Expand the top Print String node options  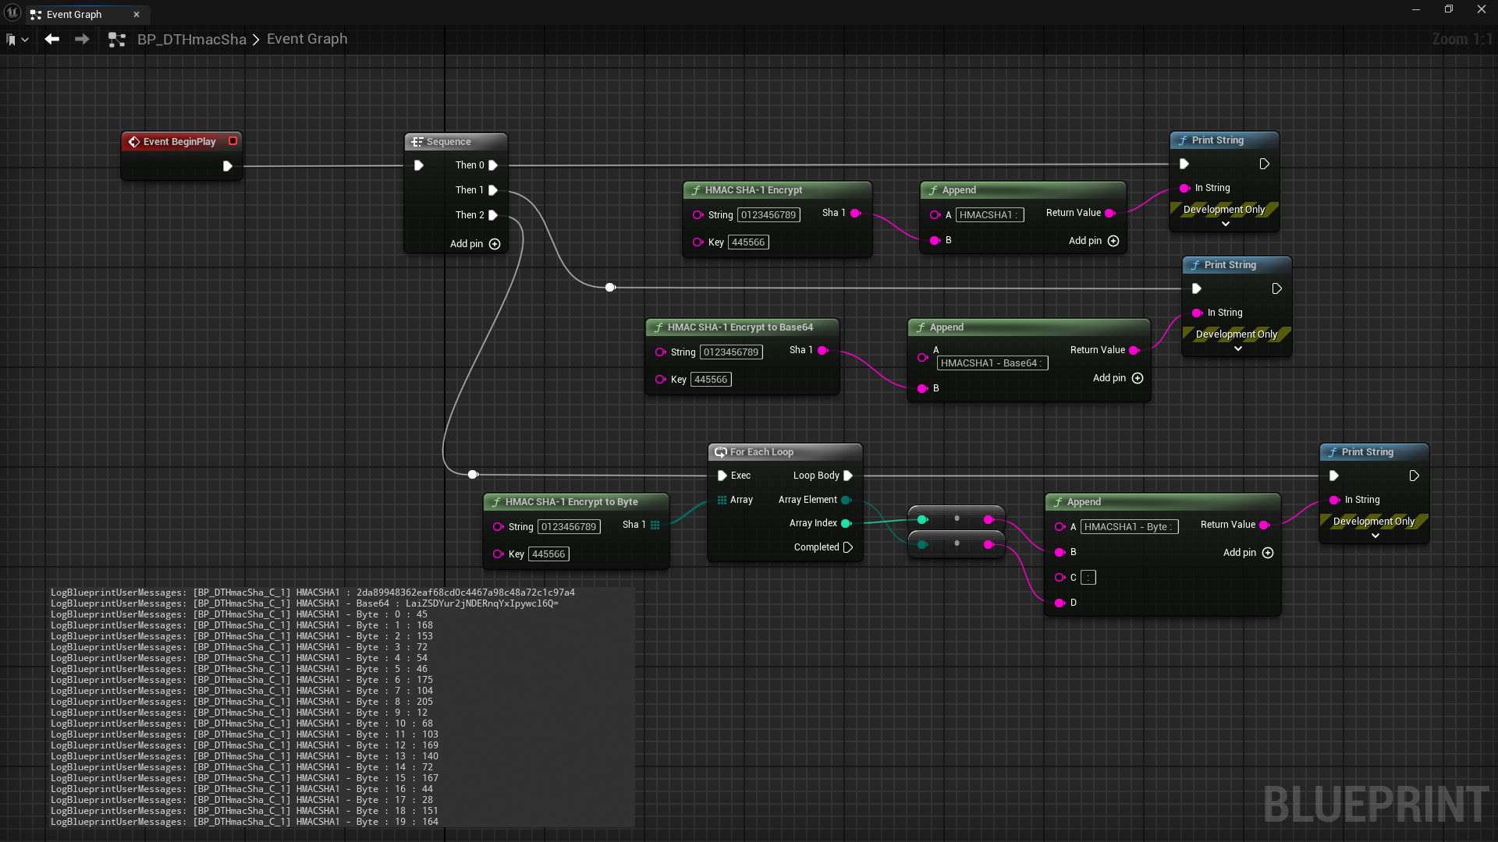point(1225,224)
